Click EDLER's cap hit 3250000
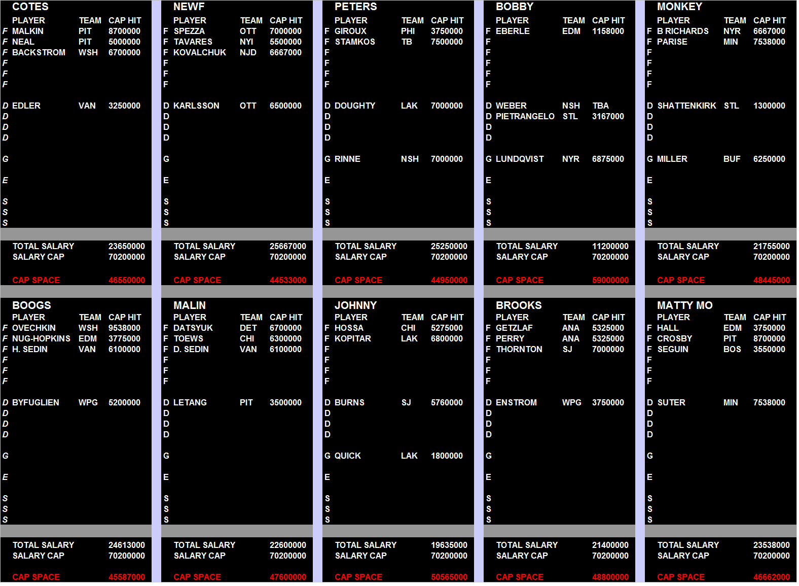Screen dimensions: 799x586 (x=124, y=106)
